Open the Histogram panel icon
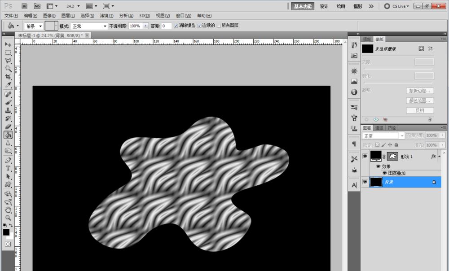 point(354,82)
